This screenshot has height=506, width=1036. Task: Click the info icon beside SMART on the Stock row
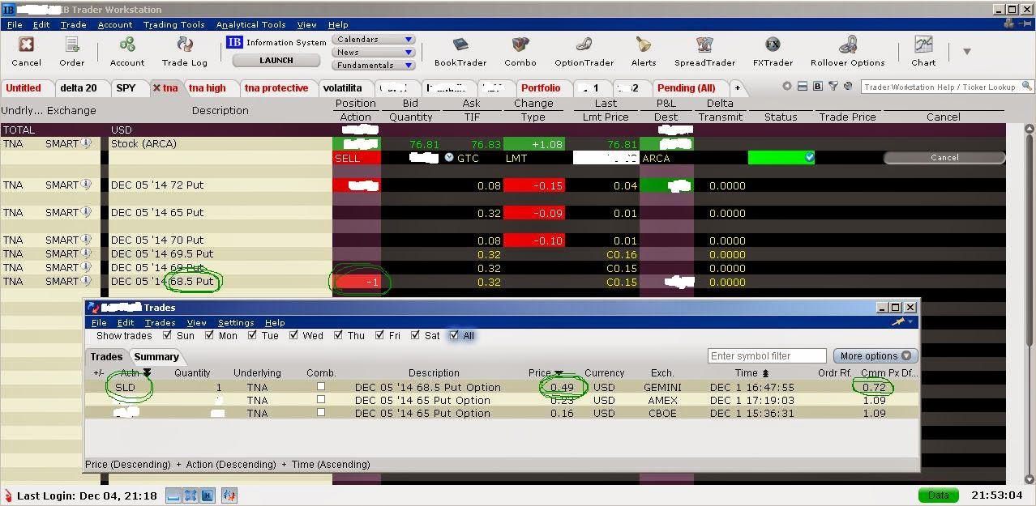click(x=86, y=144)
